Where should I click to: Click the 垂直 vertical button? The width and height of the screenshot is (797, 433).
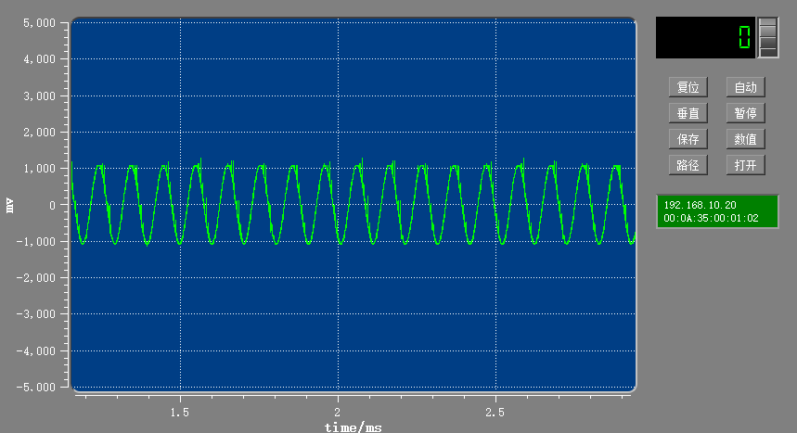pos(688,113)
